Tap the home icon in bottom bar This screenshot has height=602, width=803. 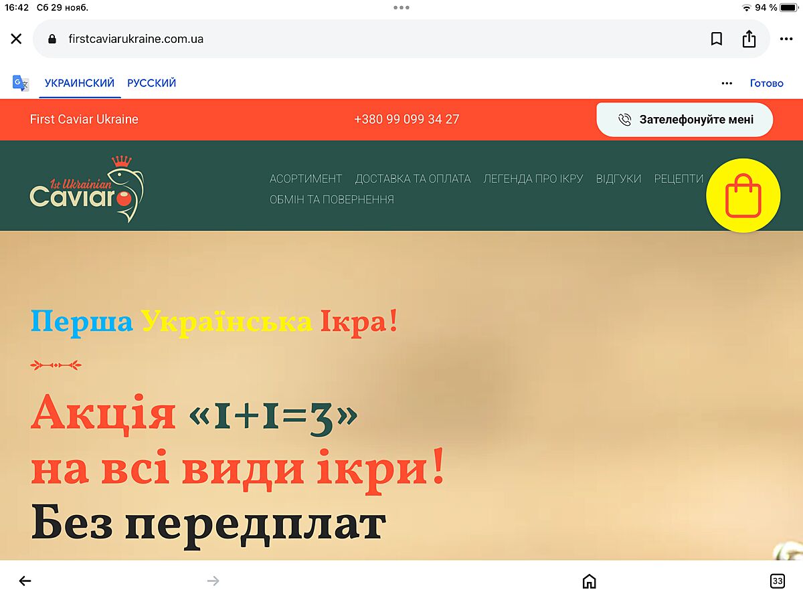click(589, 581)
